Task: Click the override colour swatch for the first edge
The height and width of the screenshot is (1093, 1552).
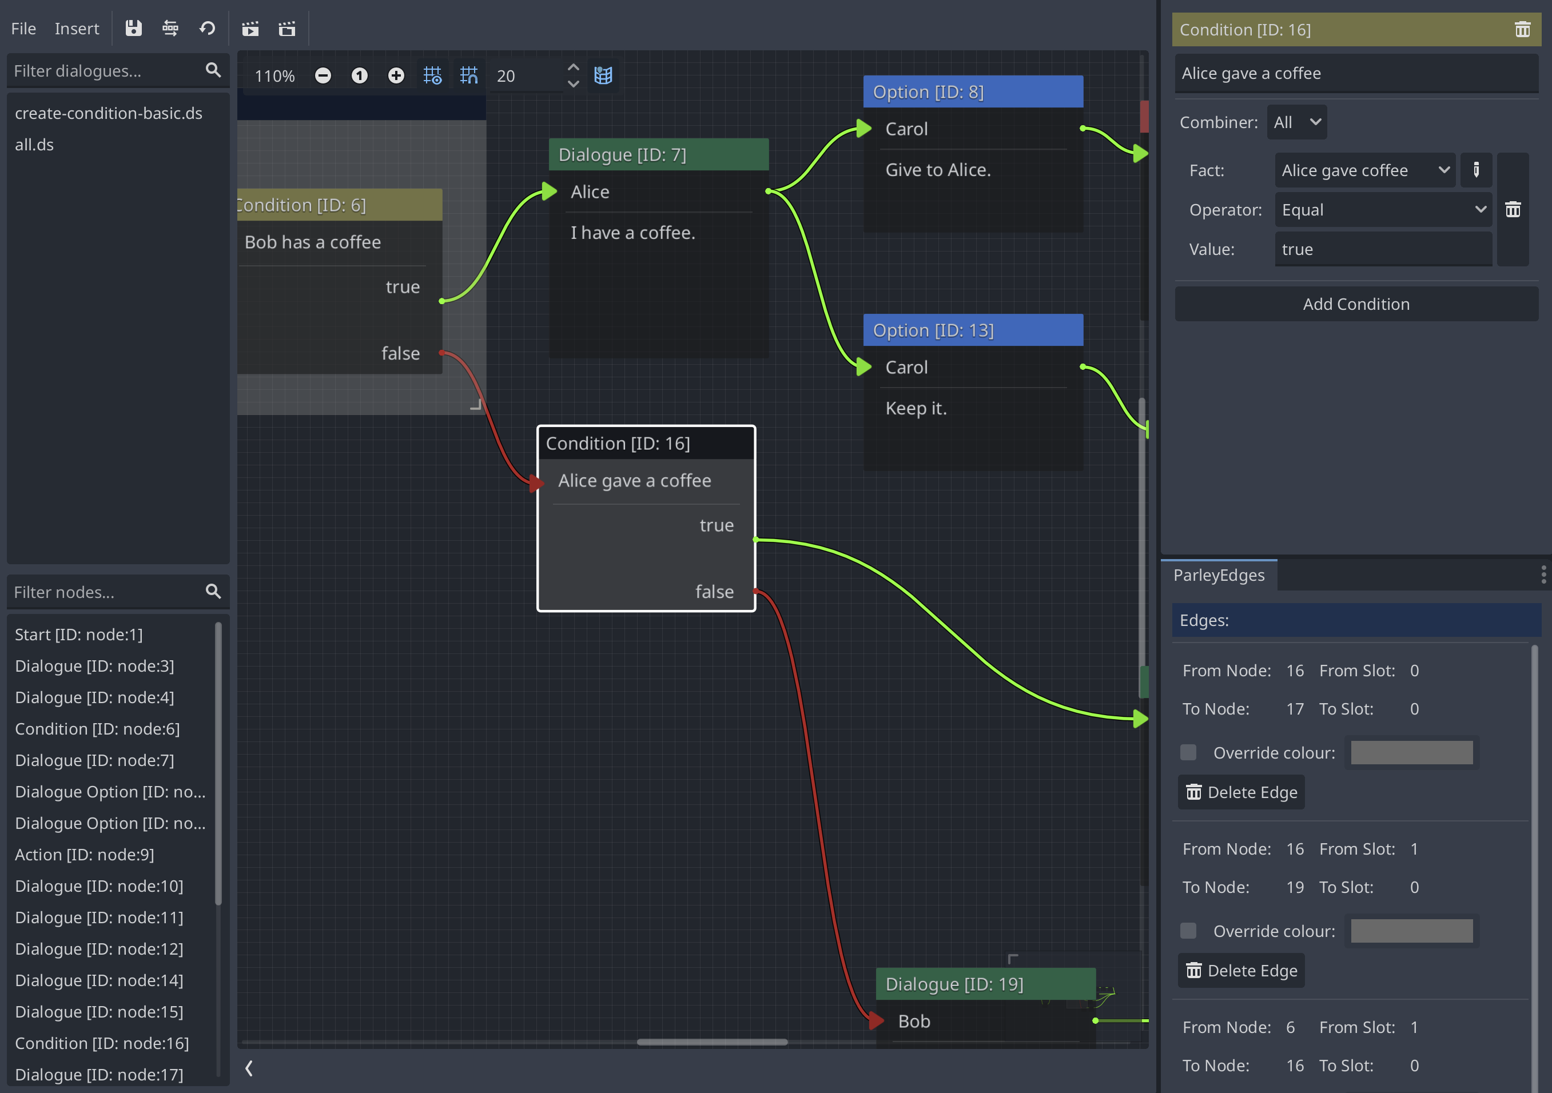Action: (1411, 752)
